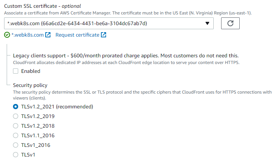Click the TLSv1.2_2019 label text
This screenshot has width=279, height=165.
tap(38, 116)
